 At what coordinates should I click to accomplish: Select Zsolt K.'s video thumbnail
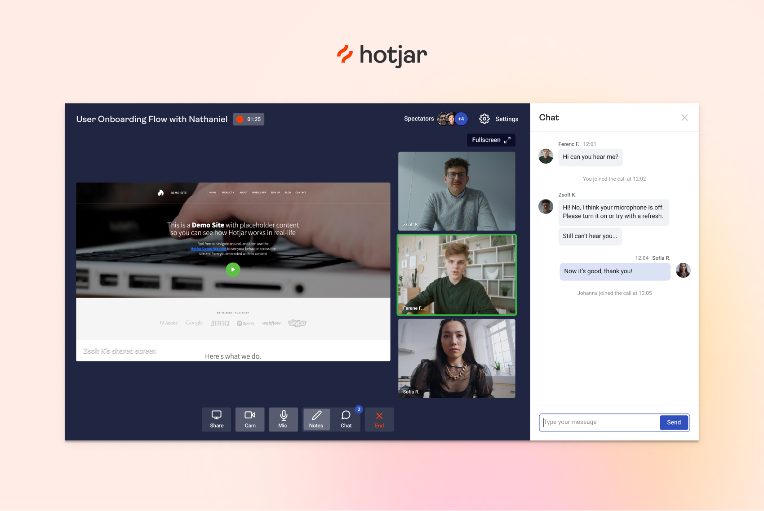pos(457,191)
